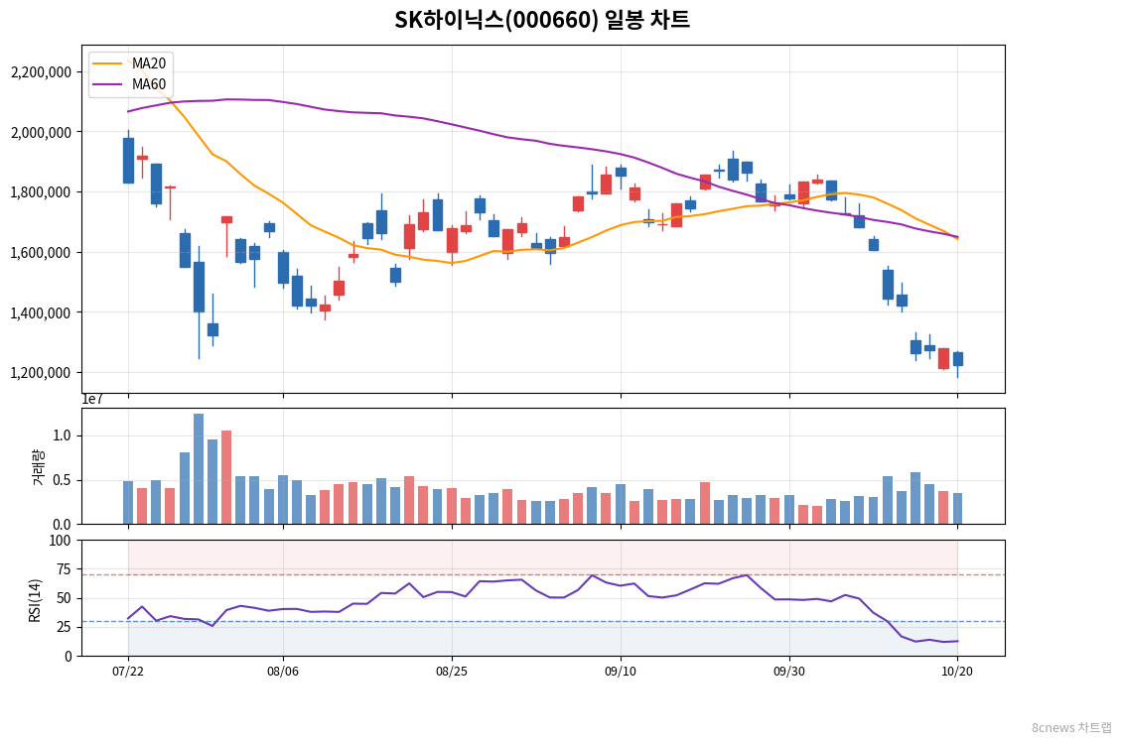Image resolution: width=1121 pixels, height=745 pixels.
Task: Click the 08/25 date label
Action: point(452,672)
